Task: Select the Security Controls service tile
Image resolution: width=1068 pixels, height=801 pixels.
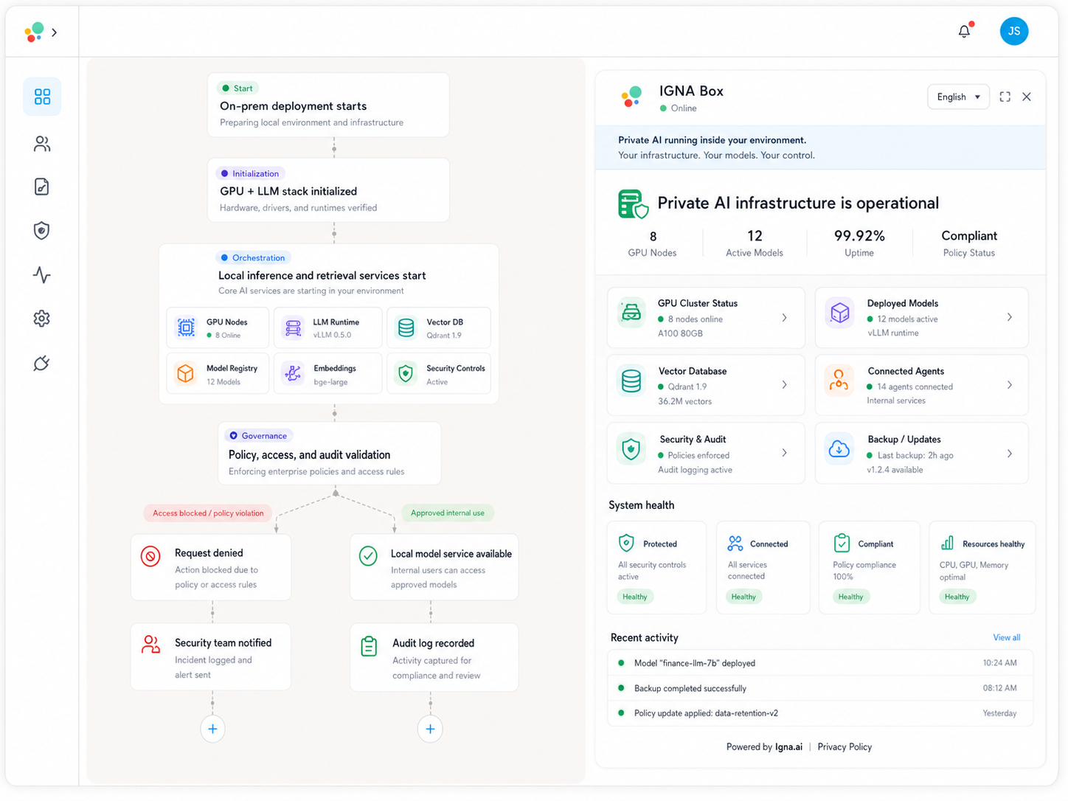Action: pos(439,374)
